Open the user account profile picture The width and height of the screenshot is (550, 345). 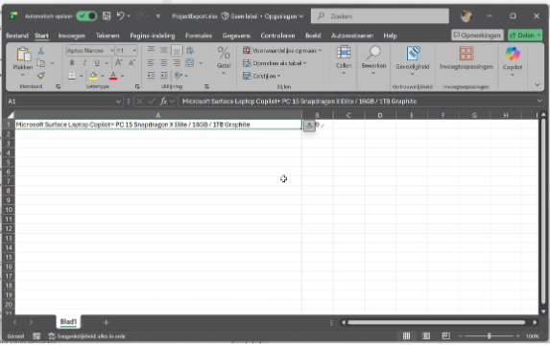466,16
